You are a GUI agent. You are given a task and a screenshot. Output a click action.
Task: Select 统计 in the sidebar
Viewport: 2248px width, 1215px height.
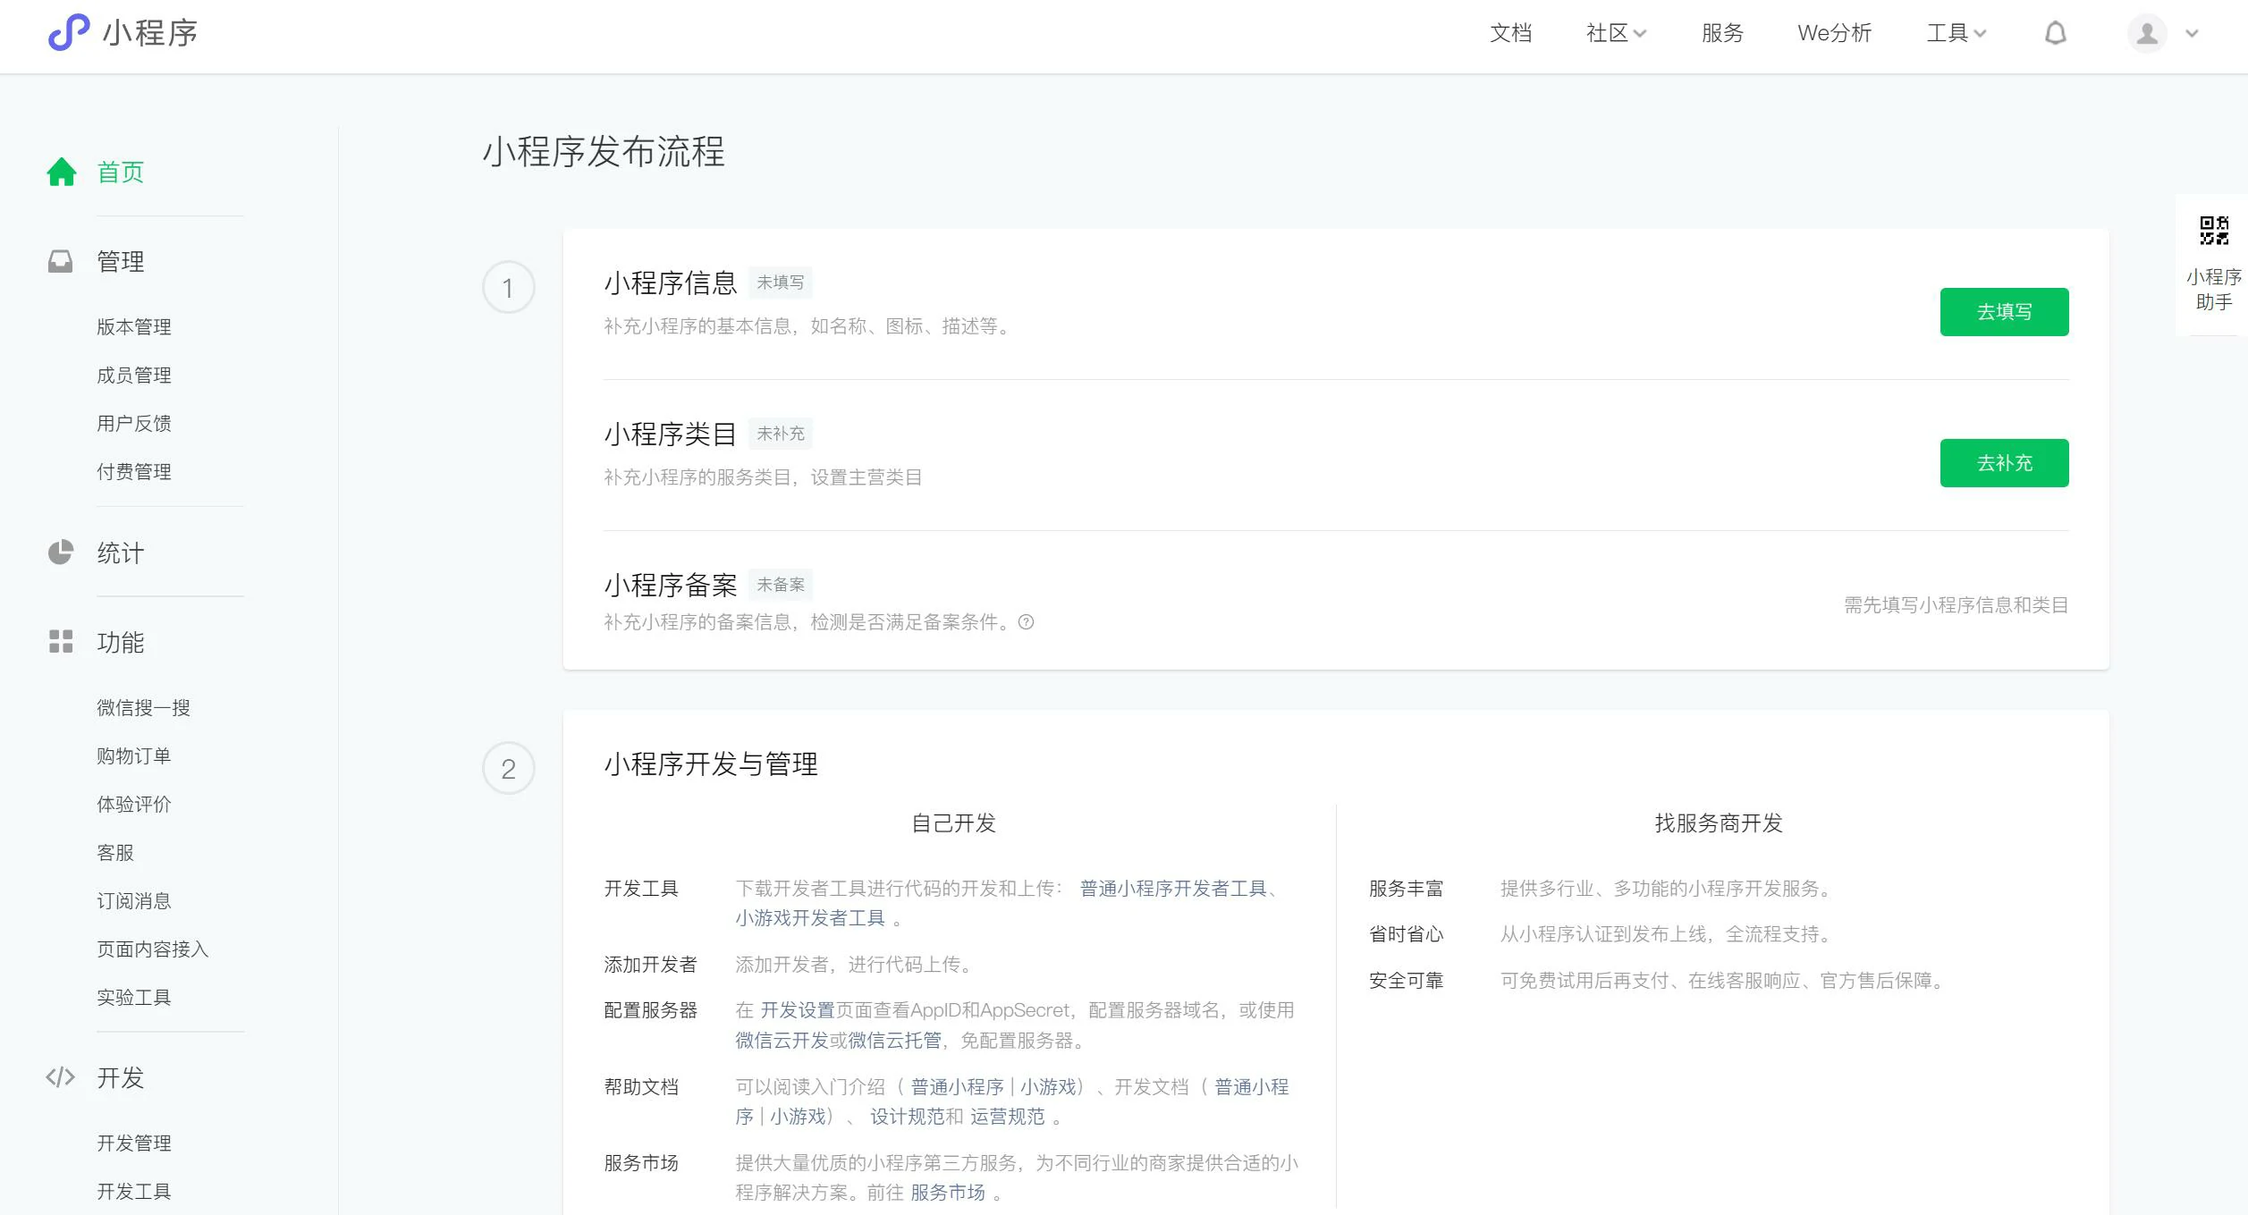click(121, 553)
